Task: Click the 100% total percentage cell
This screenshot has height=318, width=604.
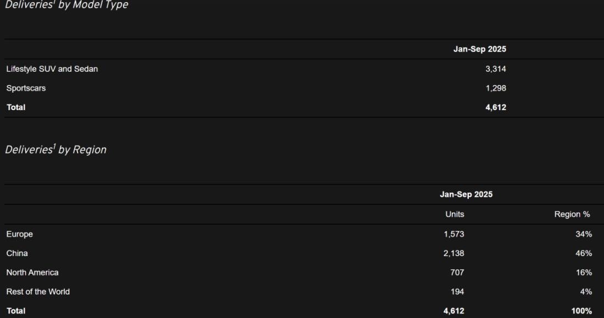Action: tap(581, 311)
